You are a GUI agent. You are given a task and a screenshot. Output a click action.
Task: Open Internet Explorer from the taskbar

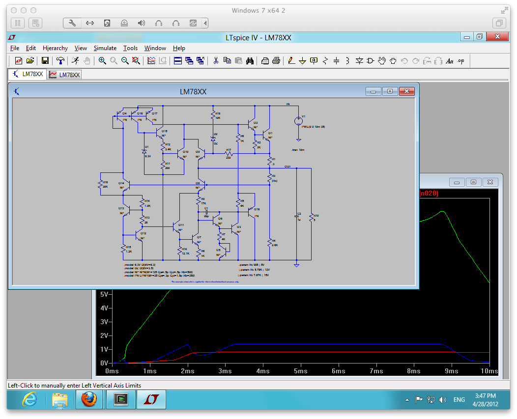29,399
